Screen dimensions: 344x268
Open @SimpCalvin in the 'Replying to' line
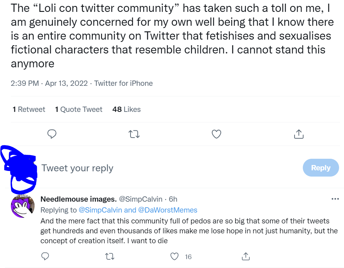[x=100, y=210]
